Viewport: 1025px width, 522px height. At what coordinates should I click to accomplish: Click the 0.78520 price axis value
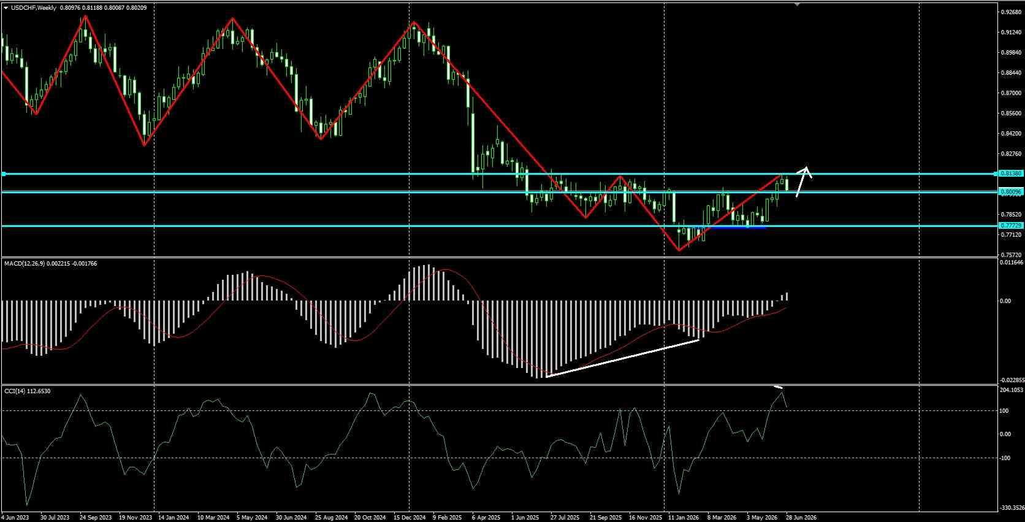[x=1011, y=214]
